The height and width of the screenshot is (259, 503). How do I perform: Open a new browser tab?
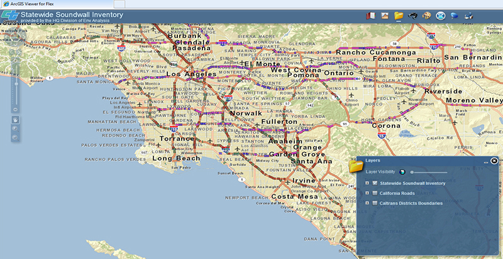tap(119, 4)
